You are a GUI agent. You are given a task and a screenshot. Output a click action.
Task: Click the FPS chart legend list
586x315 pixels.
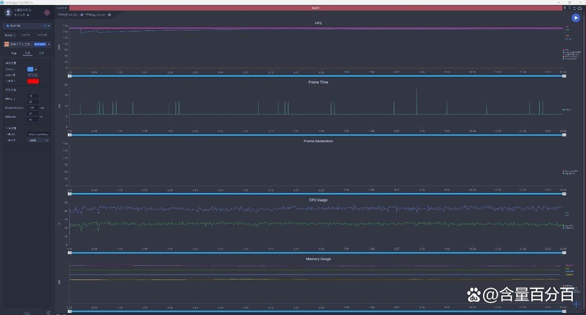coord(571,54)
